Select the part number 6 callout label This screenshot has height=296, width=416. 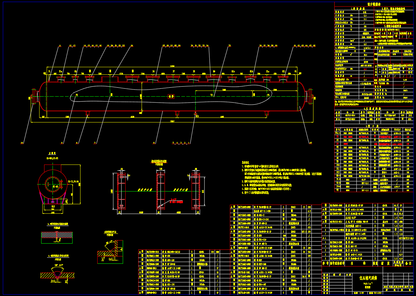coord(153,143)
